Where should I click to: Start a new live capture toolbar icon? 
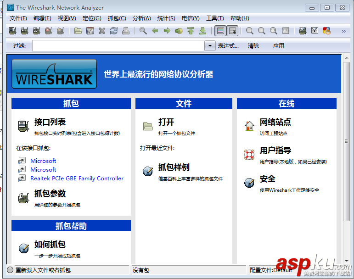[x=37, y=30]
